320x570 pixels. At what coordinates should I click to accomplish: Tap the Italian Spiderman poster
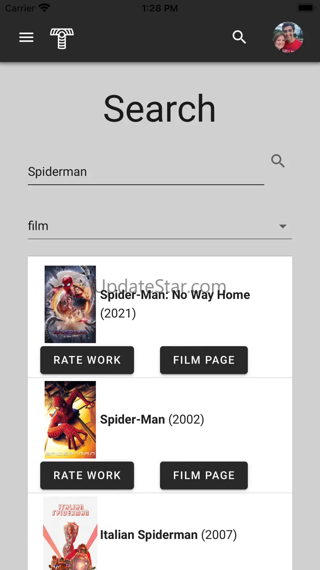[x=70, y=533]
